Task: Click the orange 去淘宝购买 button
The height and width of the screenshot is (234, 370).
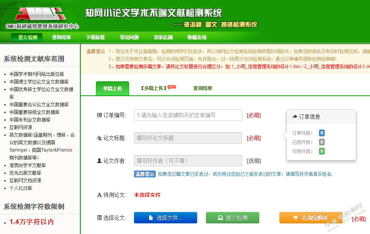Action: 311,218
